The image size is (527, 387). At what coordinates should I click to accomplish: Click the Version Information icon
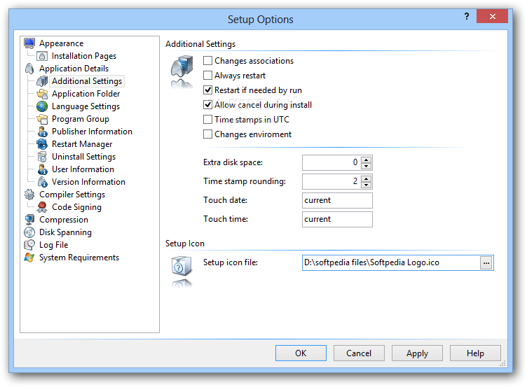pyautogui.click(x=42, y=182)
